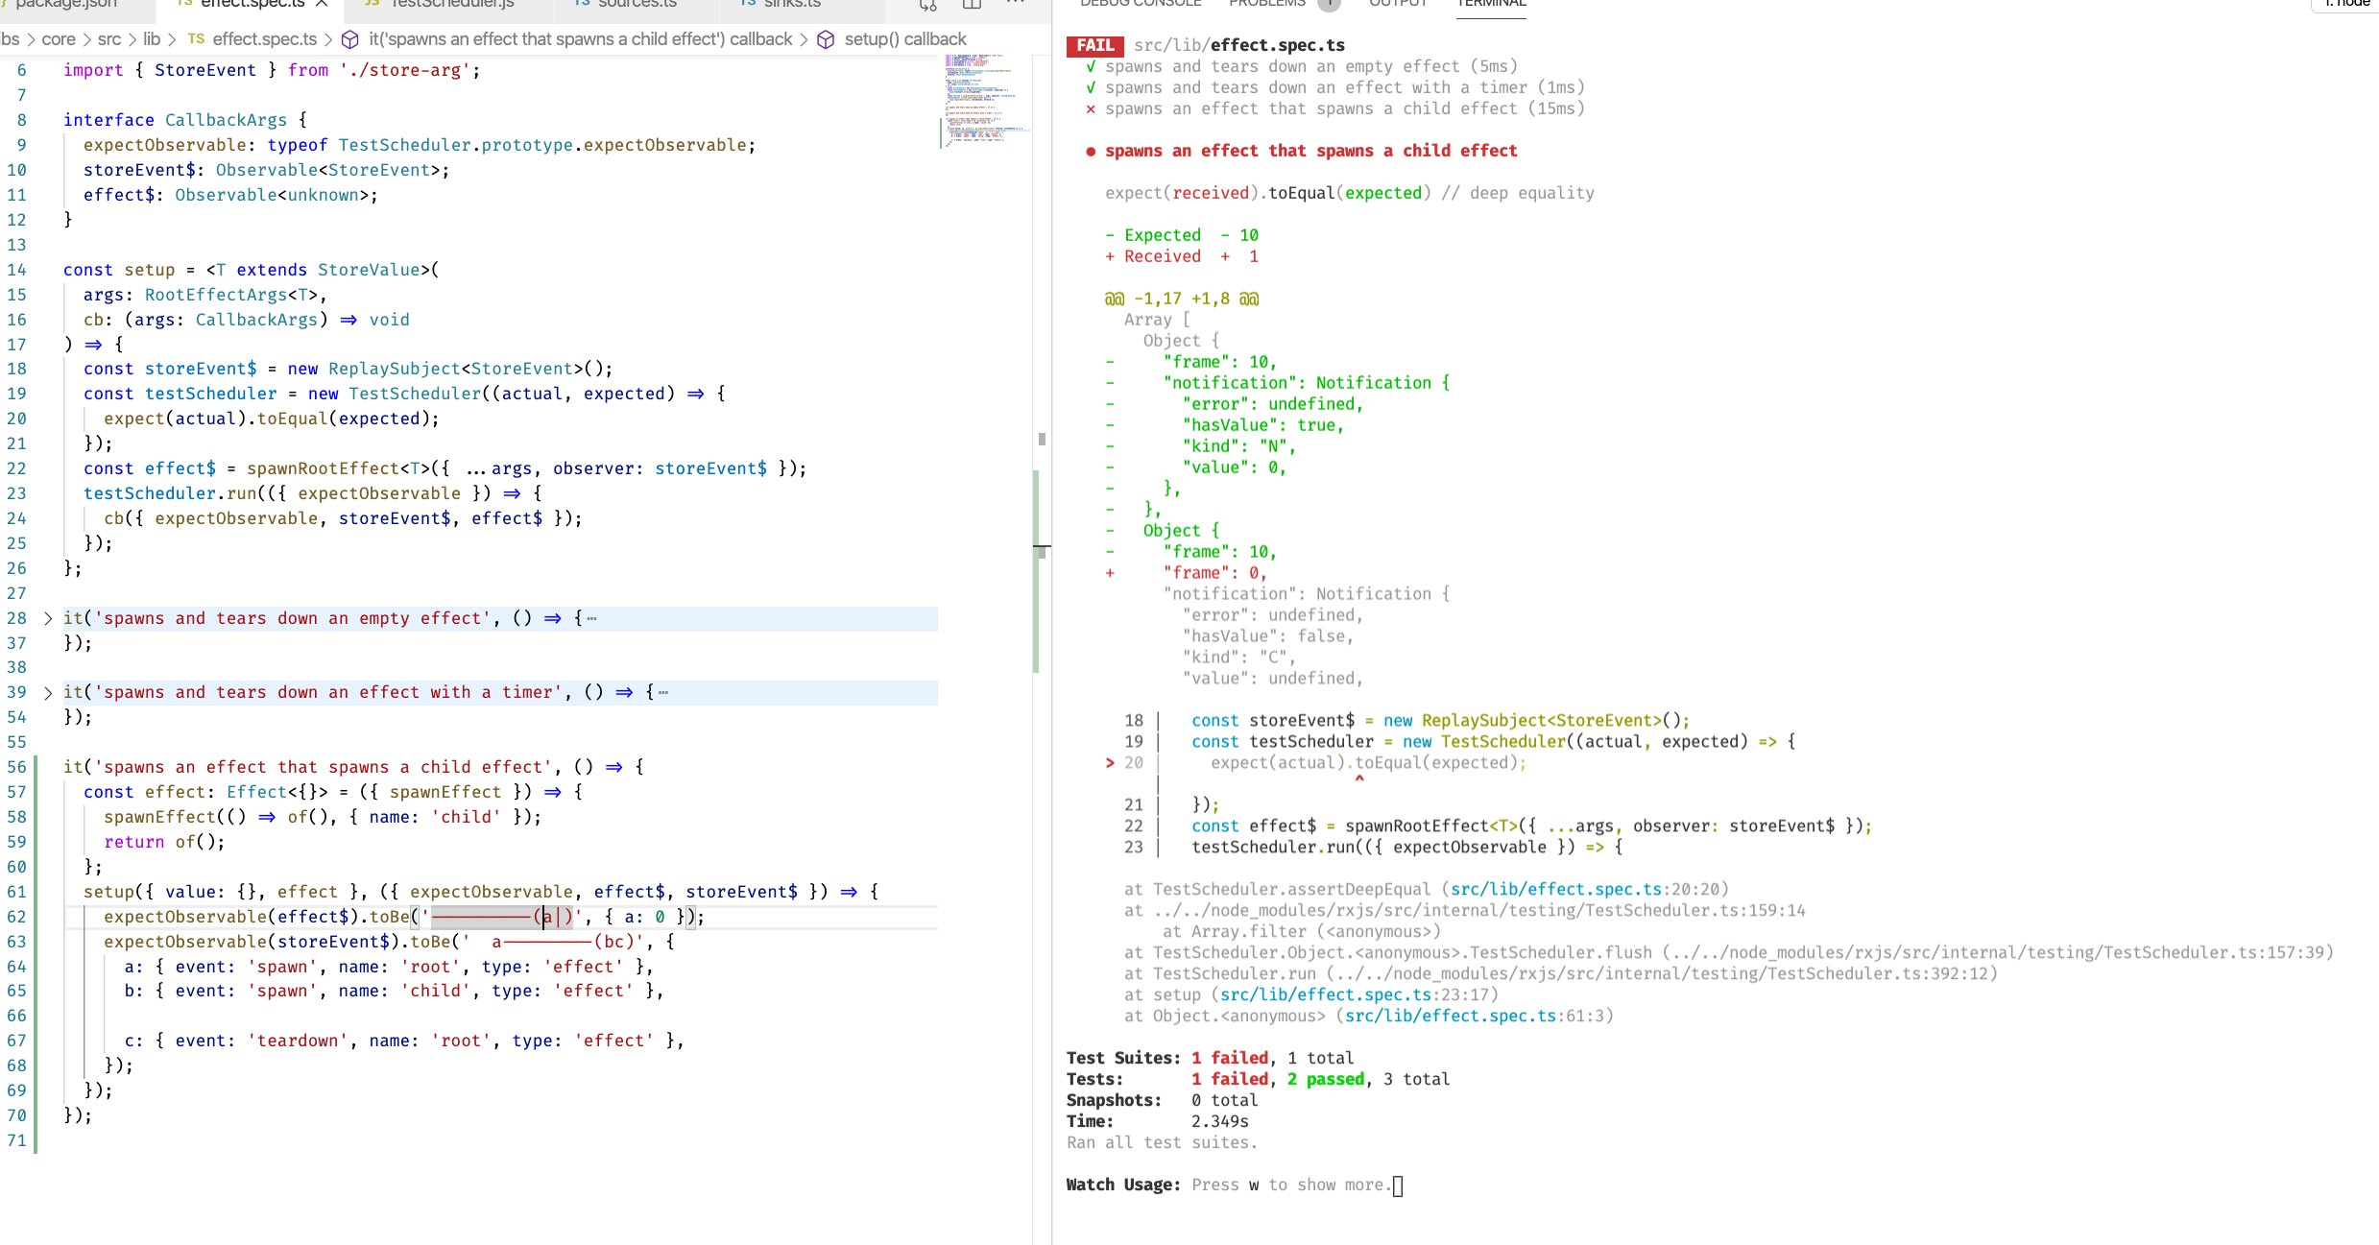This screenshot has height=1245, width=2379.
Task: Click the it('spawns an effect…') callback breadcrumb
Action: click(x=581, y=39)
